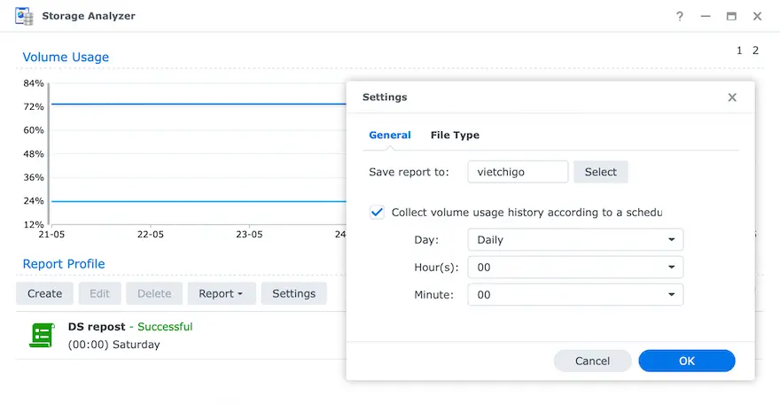Image resolution: width=780 pixels, height=404 pixels.
Task: Select the General tab
Action: click(390, 136)
